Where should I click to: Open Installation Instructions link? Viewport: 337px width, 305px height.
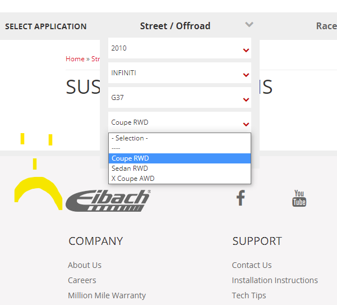pyautogui.click(x=275, y=280)
